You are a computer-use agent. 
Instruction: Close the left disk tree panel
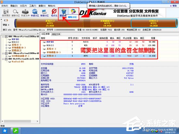38,33
